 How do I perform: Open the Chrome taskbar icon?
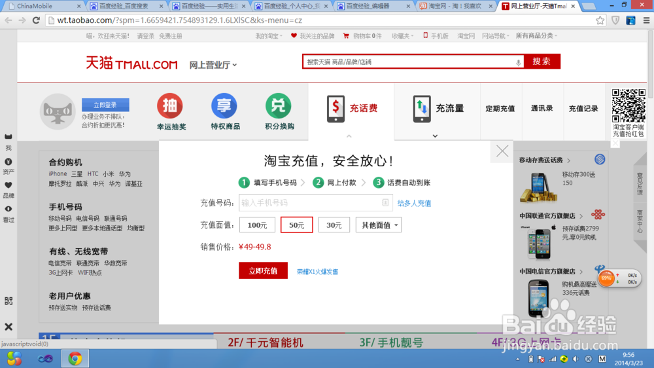tap(75, 358)
